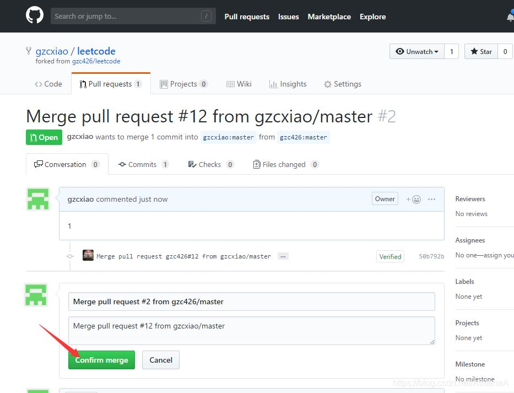Click gzcxiao author name in comment header
This screenshot has height=393, width=514.
click(x=80, y=199)
